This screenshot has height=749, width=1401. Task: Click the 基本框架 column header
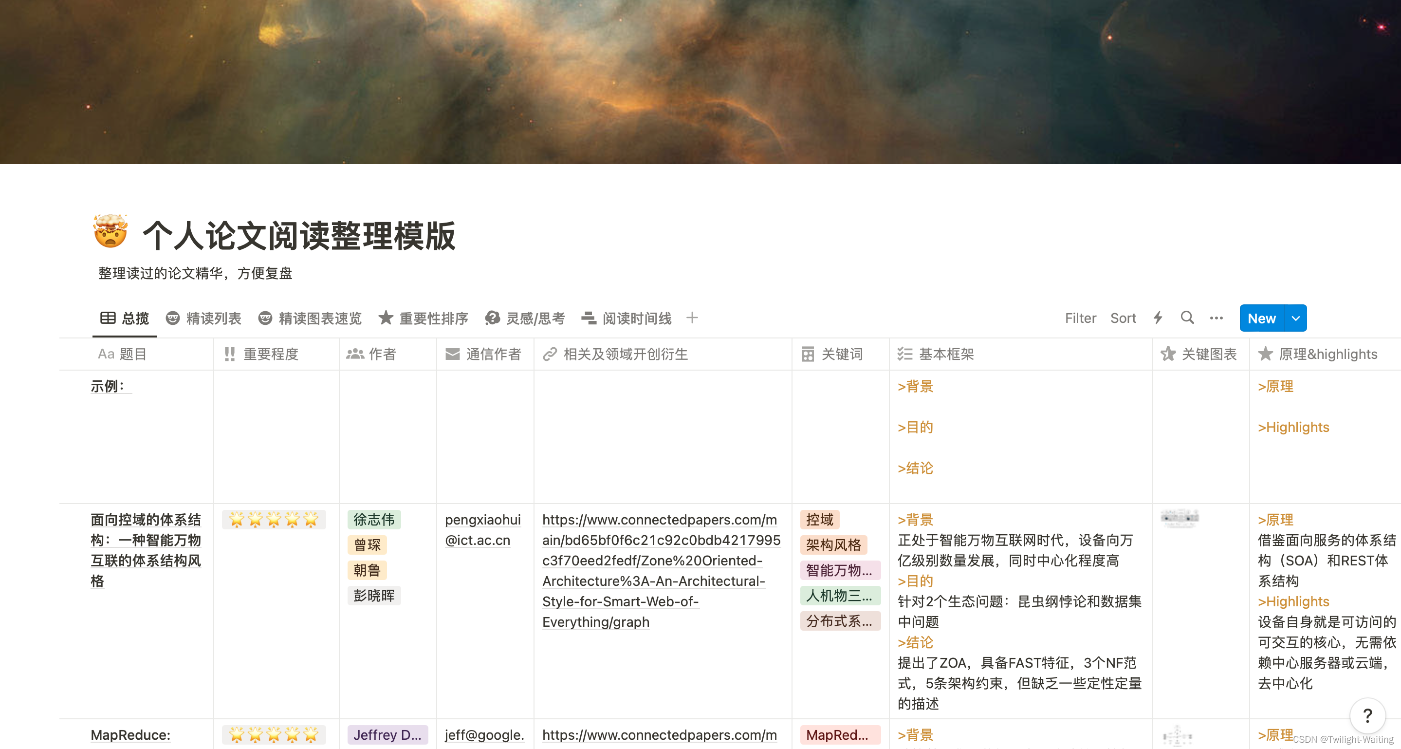pyautogui.click(x=946, y=354)
